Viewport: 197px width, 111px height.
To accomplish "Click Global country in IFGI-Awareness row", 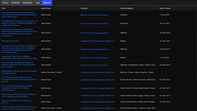I will tap(123, 41).
